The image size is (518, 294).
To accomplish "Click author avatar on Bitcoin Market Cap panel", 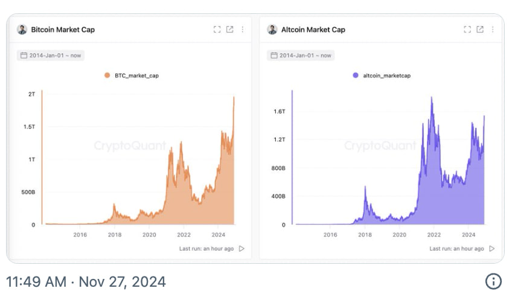I will (x=22, y=30).
